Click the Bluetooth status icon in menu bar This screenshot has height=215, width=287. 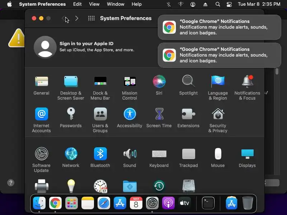click(169, 4)
